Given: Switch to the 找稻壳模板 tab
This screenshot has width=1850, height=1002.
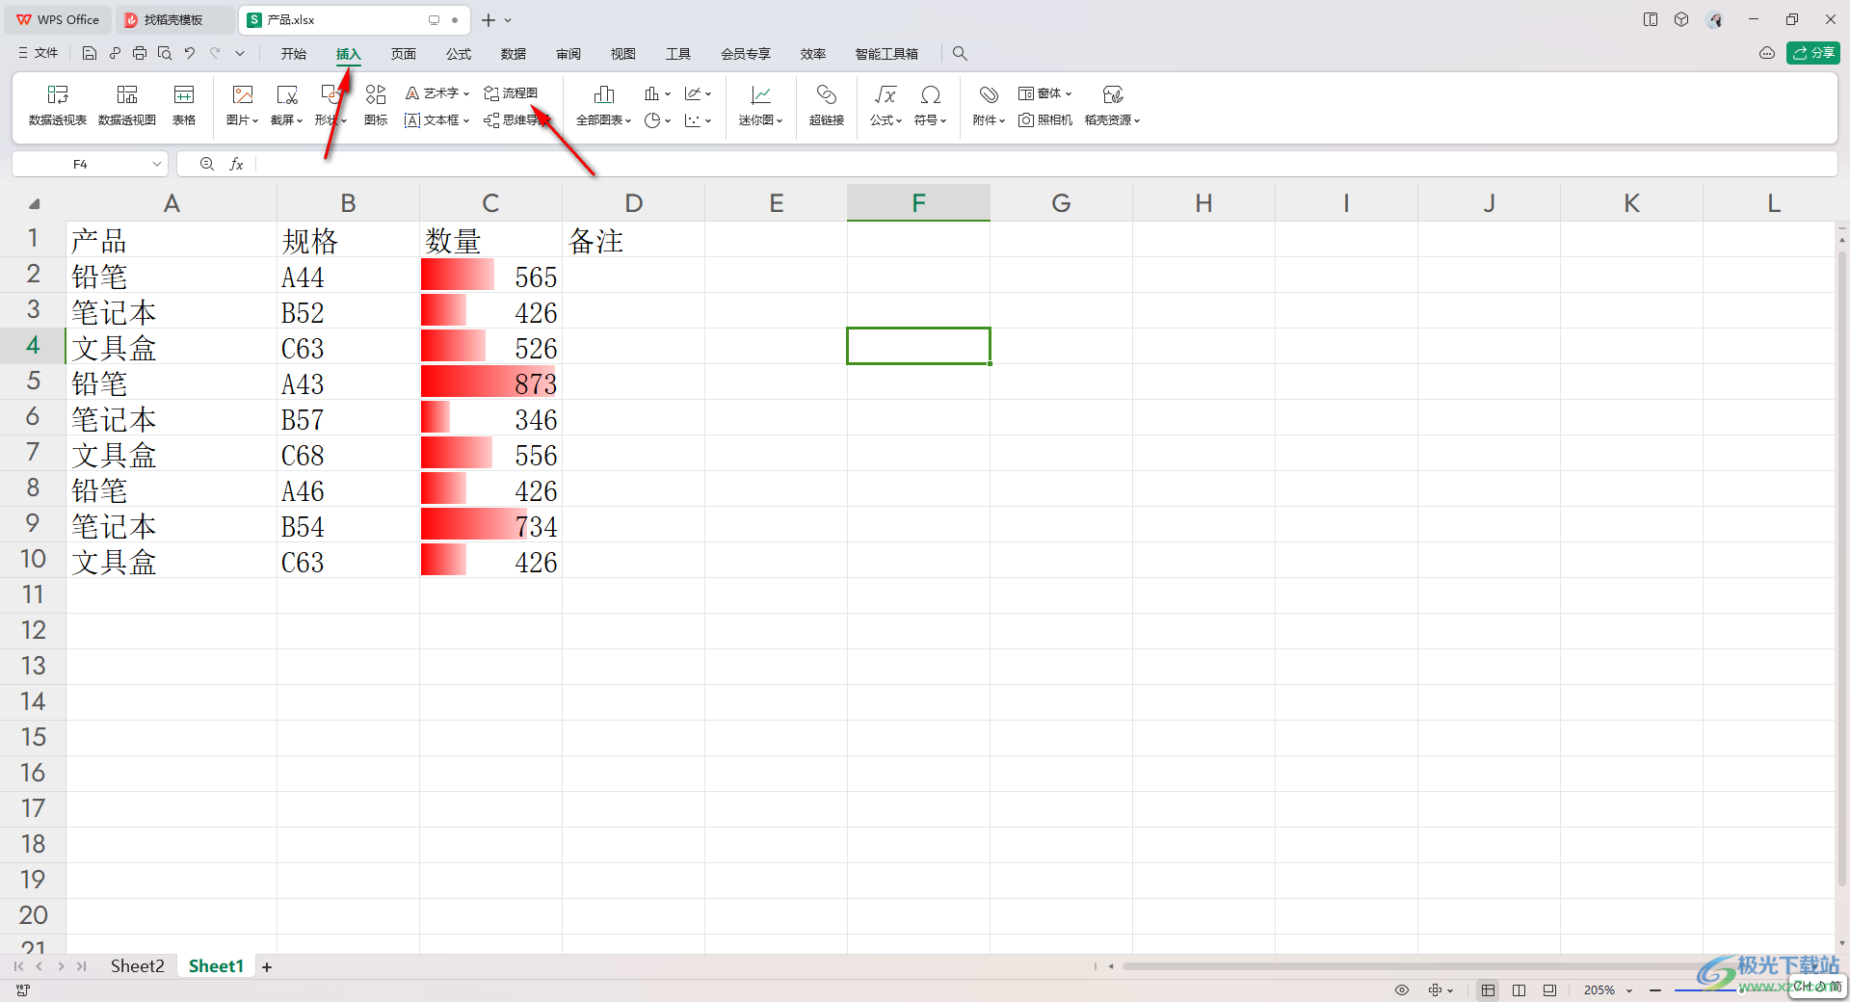Looking at the screenshot, I should 173,19.
